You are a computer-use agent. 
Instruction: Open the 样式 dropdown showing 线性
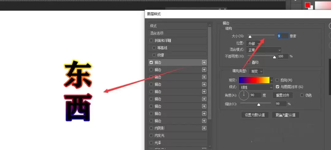(x=256, y=87)
